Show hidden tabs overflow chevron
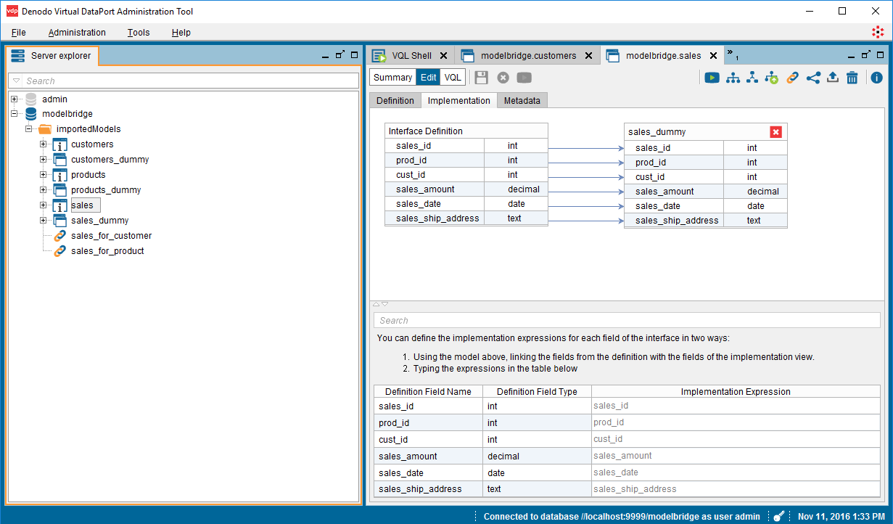Screen dimensions: 893x524 coord(732,54)
